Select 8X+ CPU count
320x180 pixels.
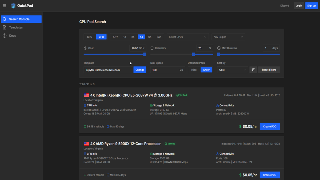pyautogui.click(x=159, y=37)
